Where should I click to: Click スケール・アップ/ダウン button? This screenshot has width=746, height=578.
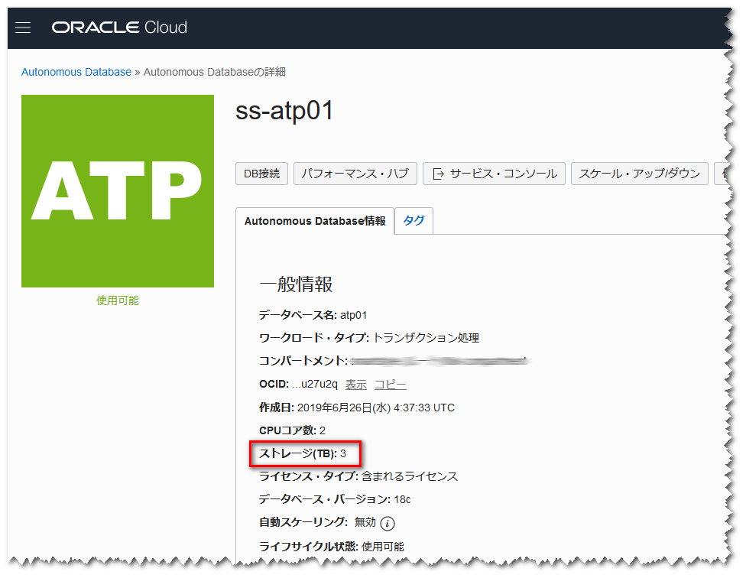pyautogui.click(x=640, y=174)
